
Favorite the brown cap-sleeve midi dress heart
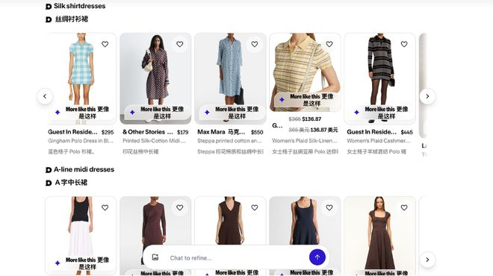pos(404,207)
